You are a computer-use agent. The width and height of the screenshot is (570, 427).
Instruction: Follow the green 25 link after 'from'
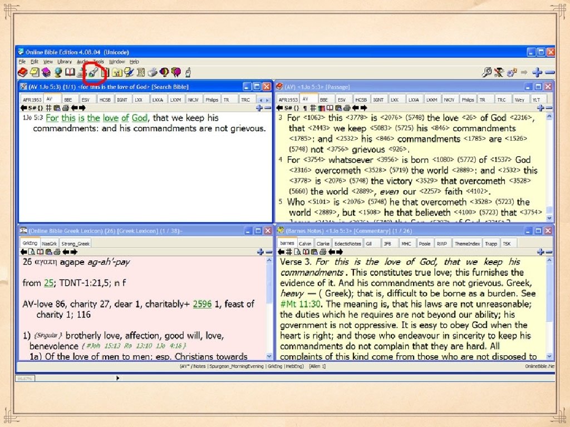pyautogui.click(x=48, y=283)
